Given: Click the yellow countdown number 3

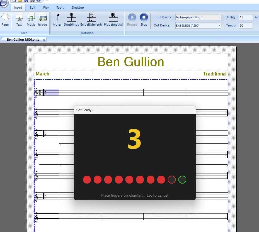Looking at the screenshot, I should pyautogui.click(x=134, y=139).
